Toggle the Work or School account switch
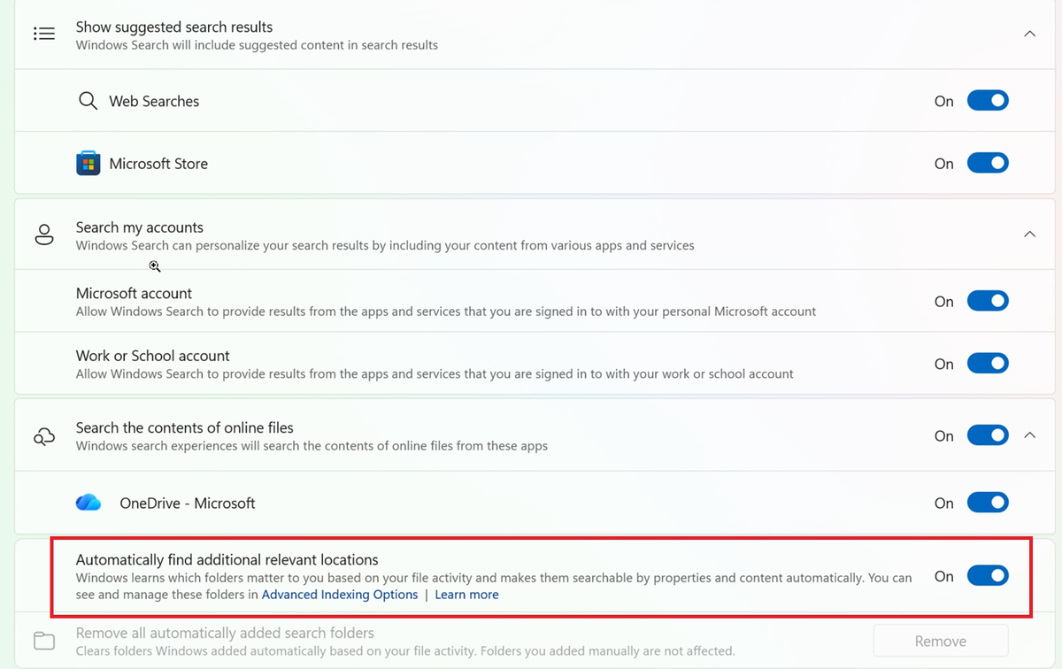The image size is (1062, 669). point(988,364)
